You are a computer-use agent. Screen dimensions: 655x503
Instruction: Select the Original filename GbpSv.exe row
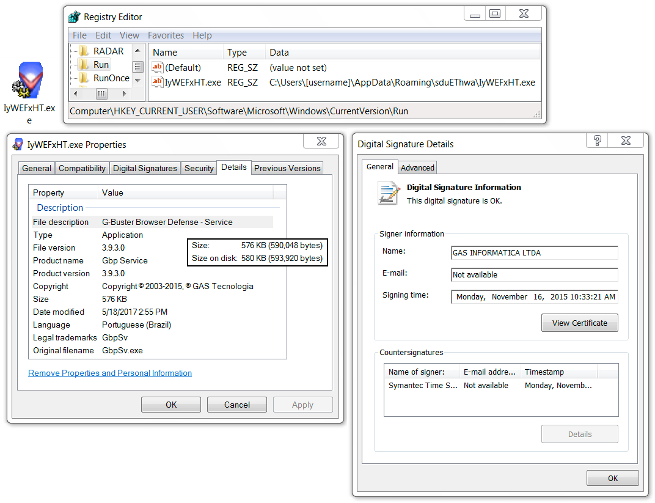[x=153, y=350]
